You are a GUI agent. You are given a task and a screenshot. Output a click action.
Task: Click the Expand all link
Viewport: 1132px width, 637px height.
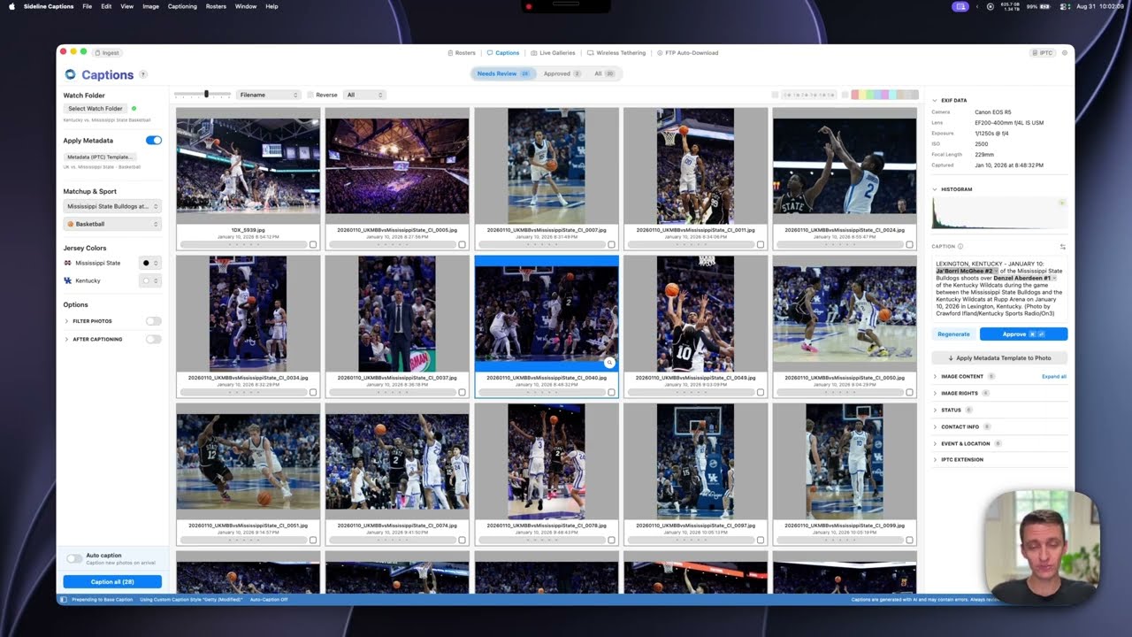[x=1054, y=377]
